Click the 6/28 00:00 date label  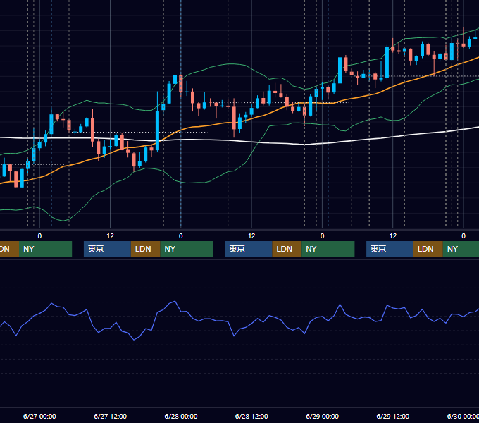pyautogui.click(x=181, y=416)
